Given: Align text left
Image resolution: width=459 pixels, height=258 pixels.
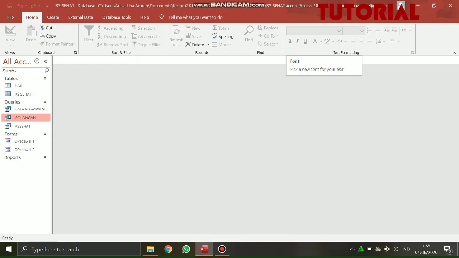Looking at the screenshot, I should (354, 41).
